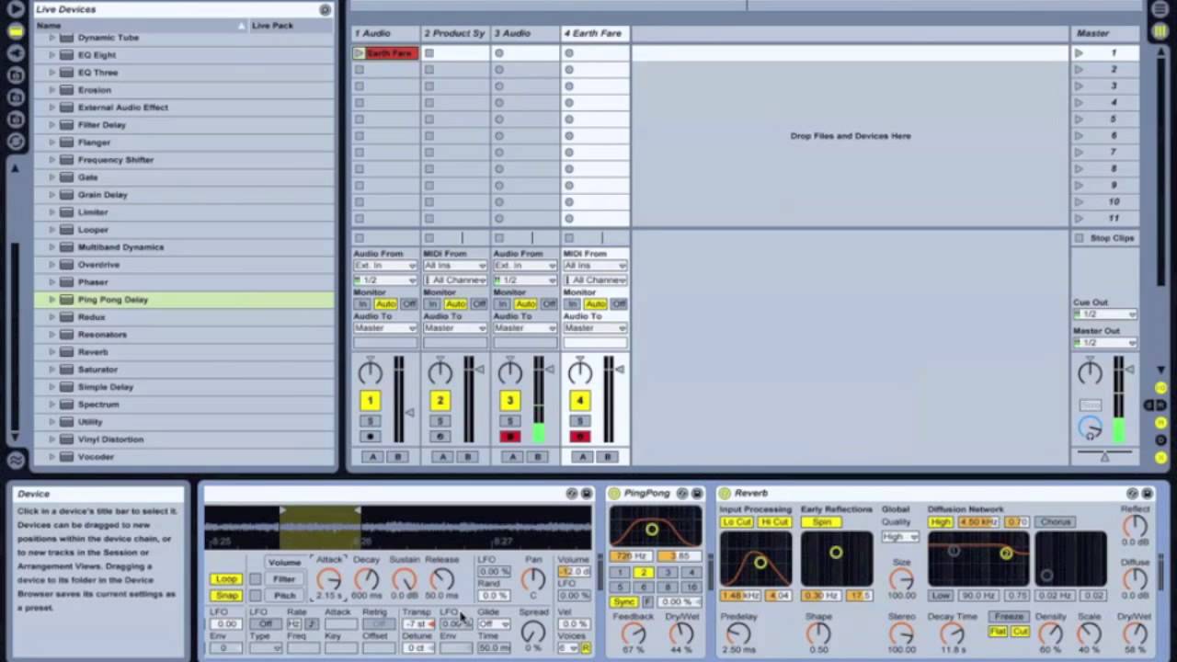Toggle the Reverb device activator
Image resolution: width=1177 pixels, height=662 pixels.
tap(725, 494)
